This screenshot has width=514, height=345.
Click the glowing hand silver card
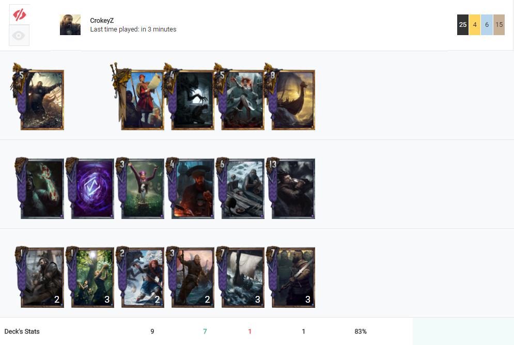(x=40, y=188)
